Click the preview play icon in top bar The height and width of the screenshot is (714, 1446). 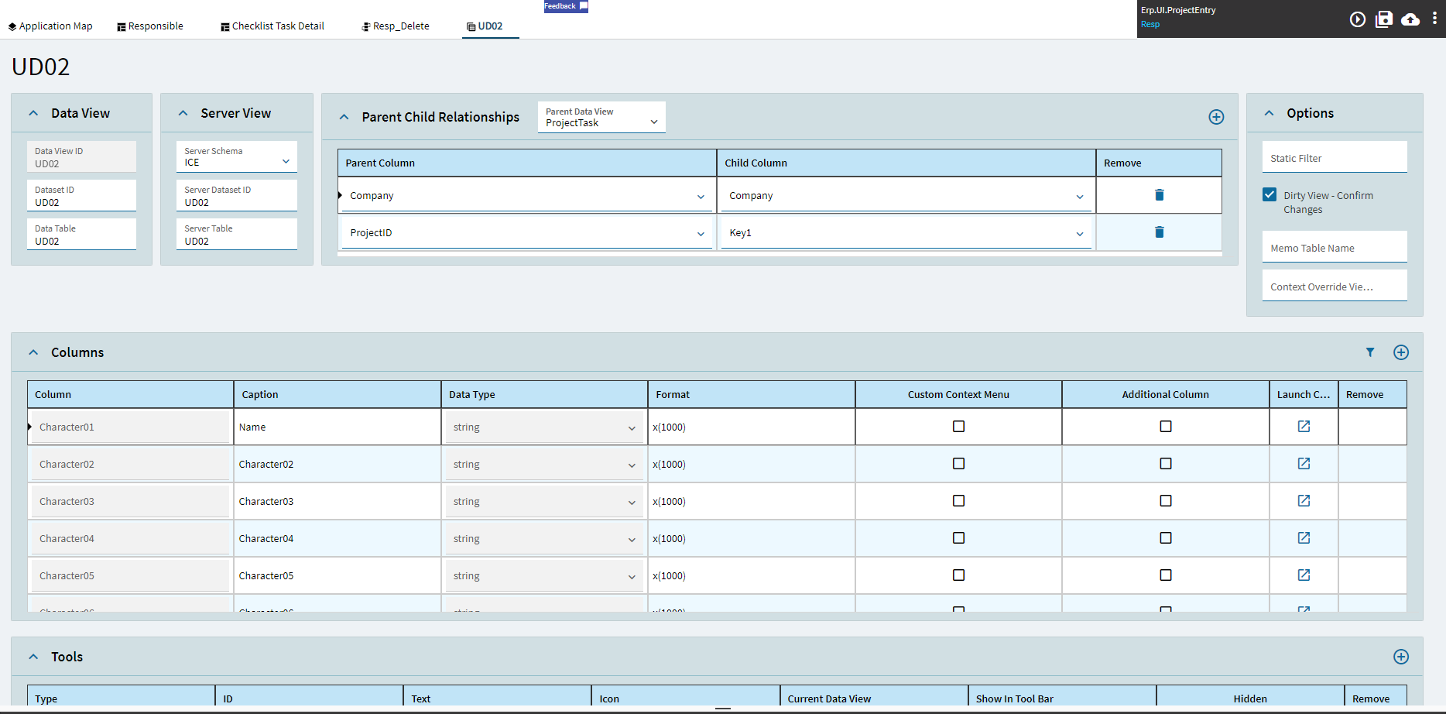(x=1358, y=19)
